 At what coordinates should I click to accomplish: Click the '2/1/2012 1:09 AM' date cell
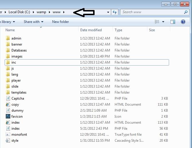[93, 110]
